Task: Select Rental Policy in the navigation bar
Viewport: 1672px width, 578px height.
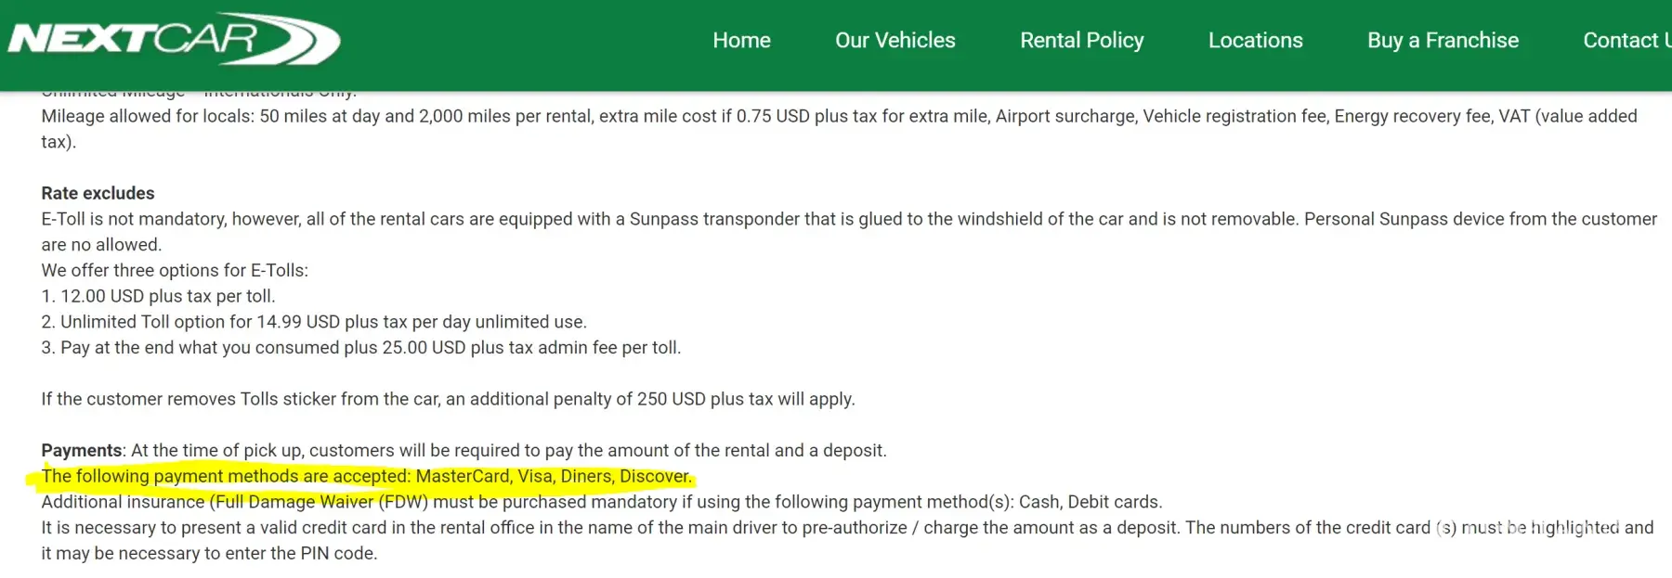Action: [x=1081, y=41]
